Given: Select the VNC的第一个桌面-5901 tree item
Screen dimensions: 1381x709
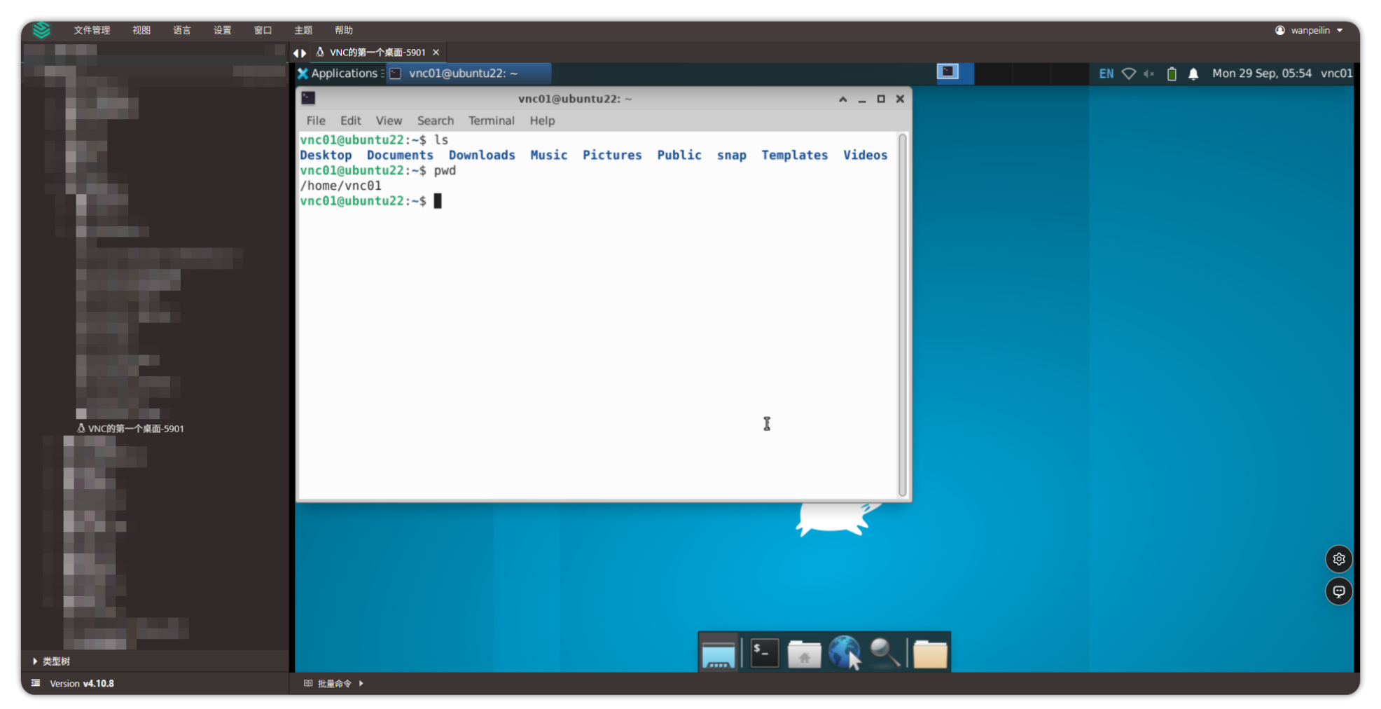Looking at the screenshot, I should (x=135, y=429).
